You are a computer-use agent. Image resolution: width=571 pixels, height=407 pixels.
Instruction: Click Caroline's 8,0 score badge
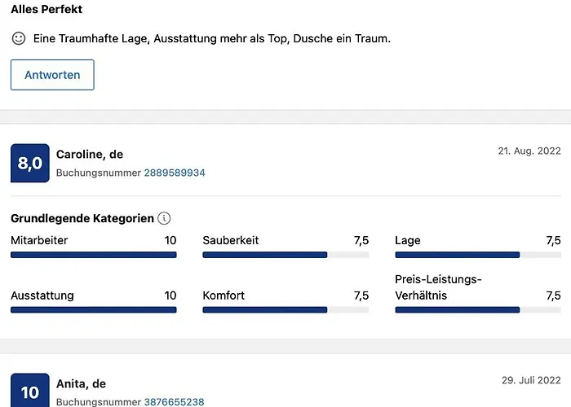[x=30, y=164]
